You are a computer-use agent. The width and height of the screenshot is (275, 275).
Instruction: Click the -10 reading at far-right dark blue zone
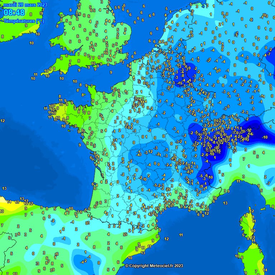coord(265,137)
